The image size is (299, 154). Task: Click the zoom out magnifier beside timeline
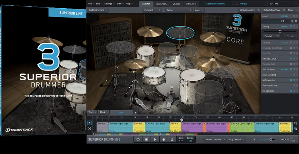click(295, 129)
